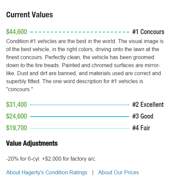Select the #3 Good condition label
The image size is (172, 191).
coord(143,116)
